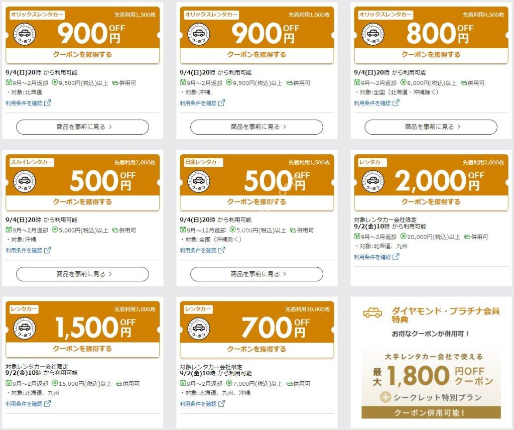
Task: Click car icon on 2,000 yen OFF coupon
Action: click(373, 181)
